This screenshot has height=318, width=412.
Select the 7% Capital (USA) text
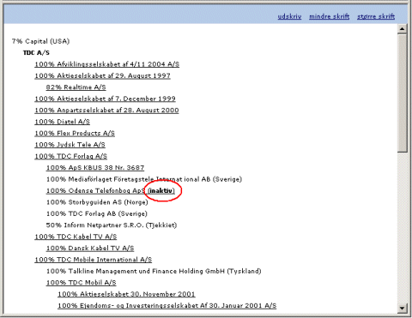[40, 41]
